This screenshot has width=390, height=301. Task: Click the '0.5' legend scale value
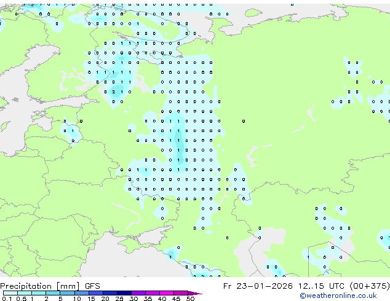[x=22, y=299]
